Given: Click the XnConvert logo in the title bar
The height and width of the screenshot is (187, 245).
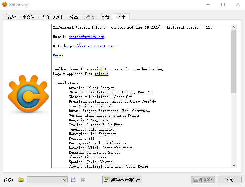Looking at the screenshot, I should coord(5,4).
